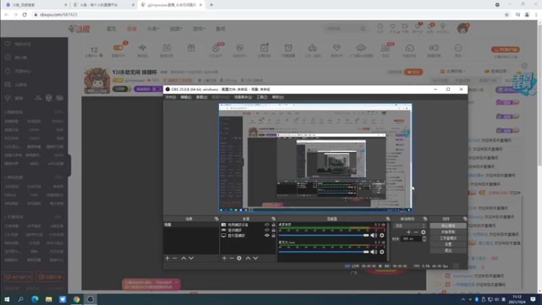Open the 帮助(H) menu in OBS
The width and height of the screenshot is (542, 305).
point(278,97)
